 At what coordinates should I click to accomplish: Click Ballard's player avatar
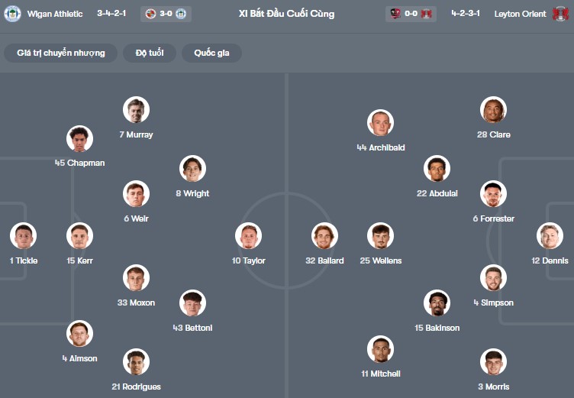(324, 236)
